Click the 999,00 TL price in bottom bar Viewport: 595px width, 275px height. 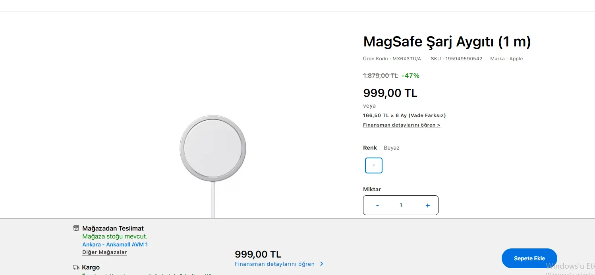coord(258,254)
